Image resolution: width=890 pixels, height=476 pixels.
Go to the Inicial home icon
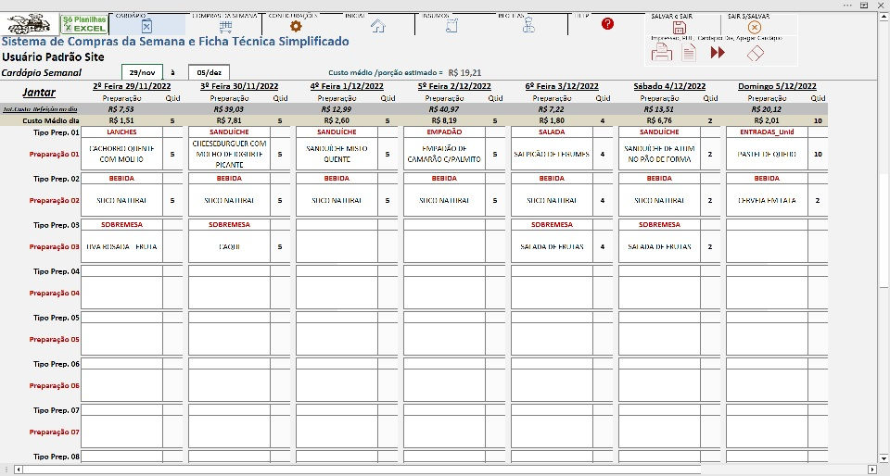[x=378, y=26]
